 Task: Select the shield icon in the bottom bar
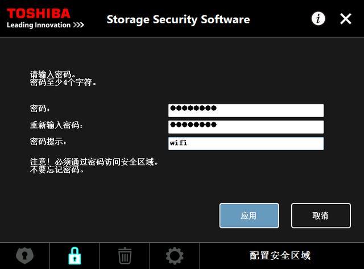click(x=24, y=256)
